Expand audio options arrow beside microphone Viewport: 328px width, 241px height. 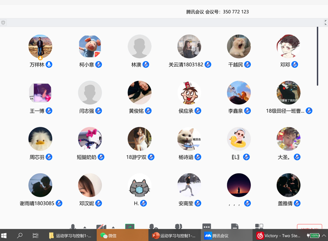tap(85, 227)
